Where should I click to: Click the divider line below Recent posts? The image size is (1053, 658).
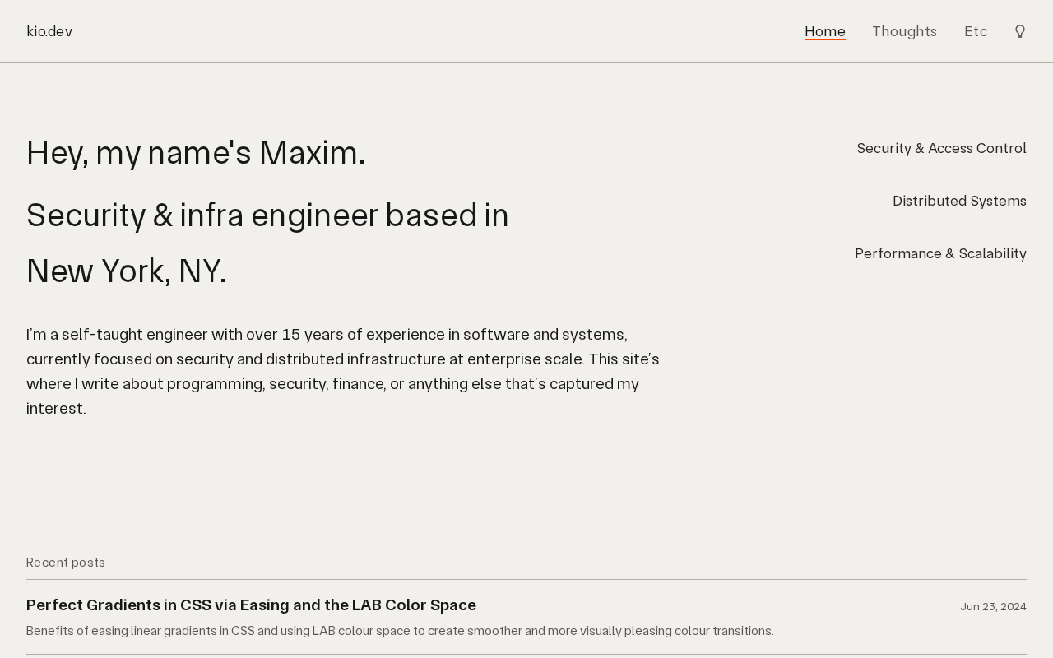[526, 580]
